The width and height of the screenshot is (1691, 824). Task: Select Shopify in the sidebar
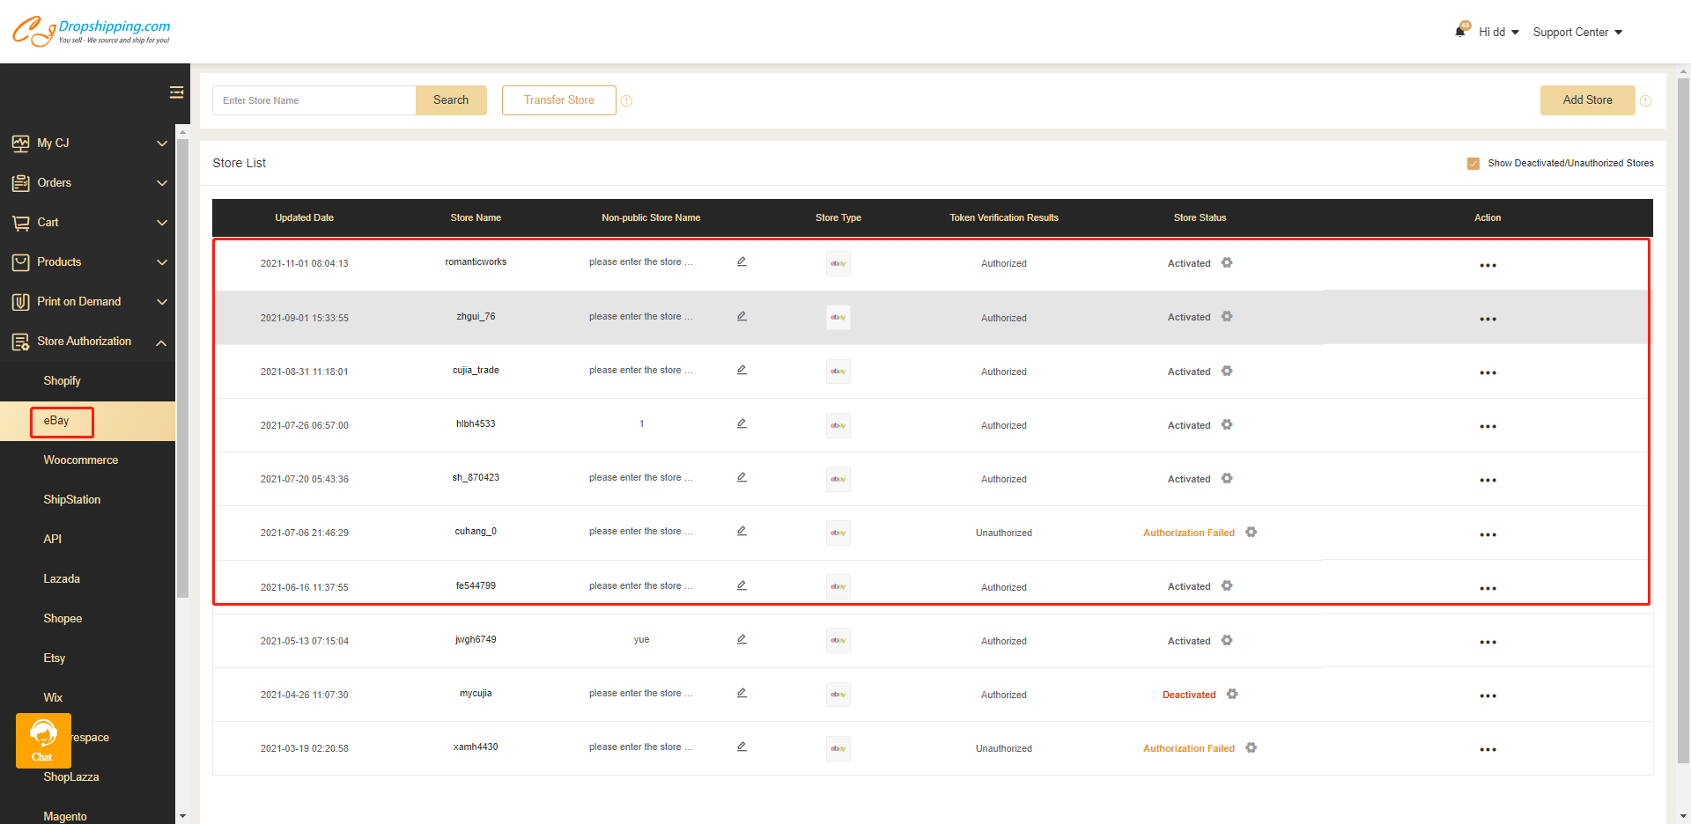63,381
